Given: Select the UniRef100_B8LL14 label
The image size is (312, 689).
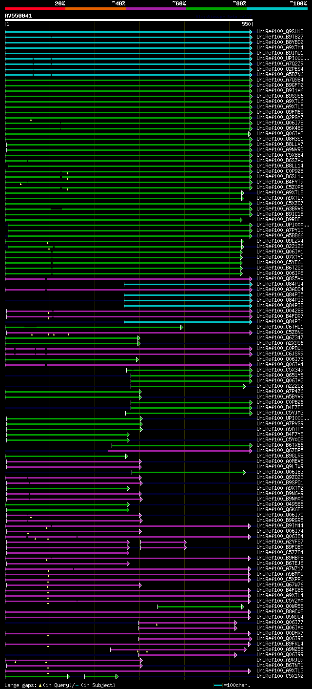Looking at the screenshot, I should [x=280, y=166].
